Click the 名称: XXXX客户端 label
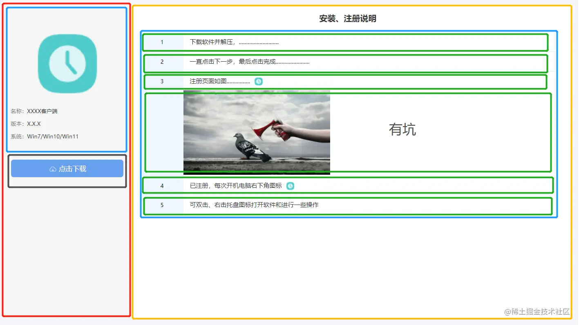This screenshot has height=325, width=579. 35,111
